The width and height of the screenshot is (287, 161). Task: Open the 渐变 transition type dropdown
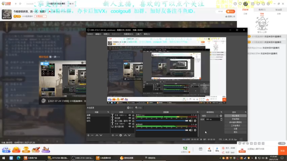coord(210,116)
